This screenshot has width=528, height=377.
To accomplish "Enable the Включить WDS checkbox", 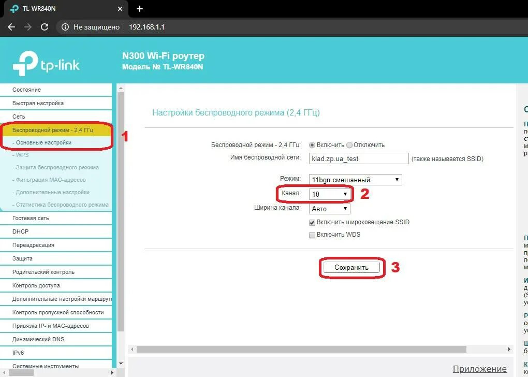I will (312, 235).
